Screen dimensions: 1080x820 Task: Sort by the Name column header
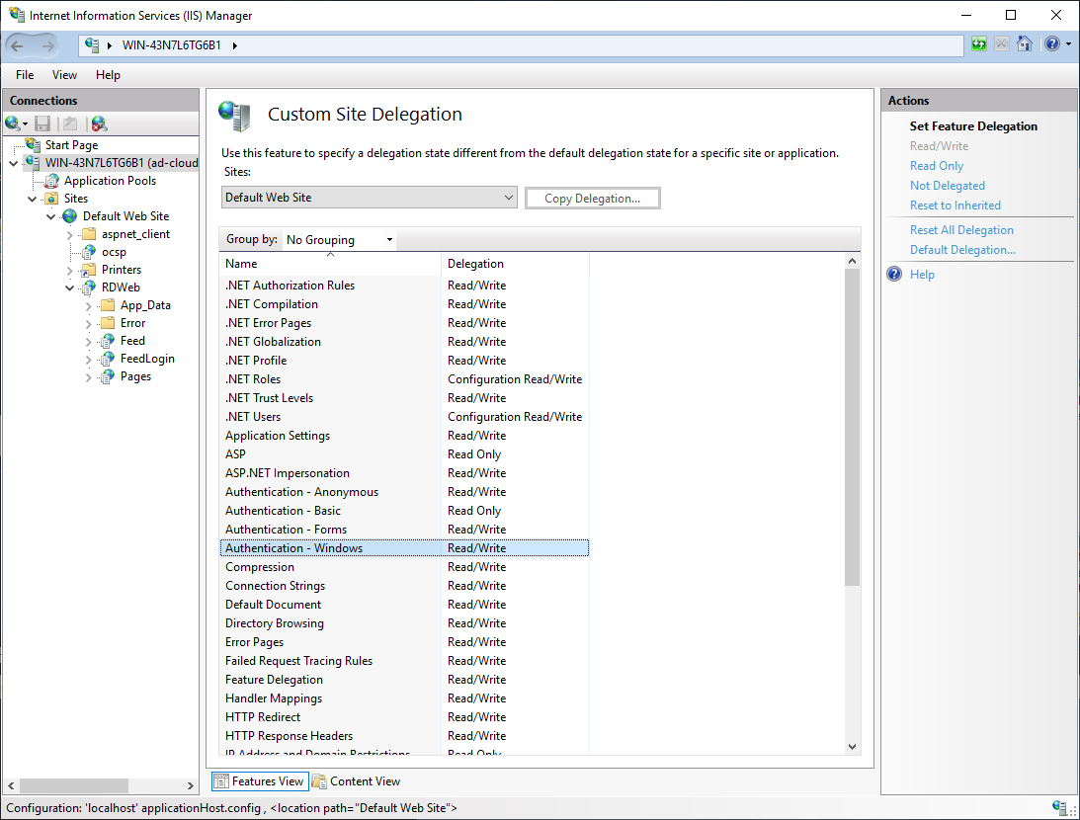[330, 264]
